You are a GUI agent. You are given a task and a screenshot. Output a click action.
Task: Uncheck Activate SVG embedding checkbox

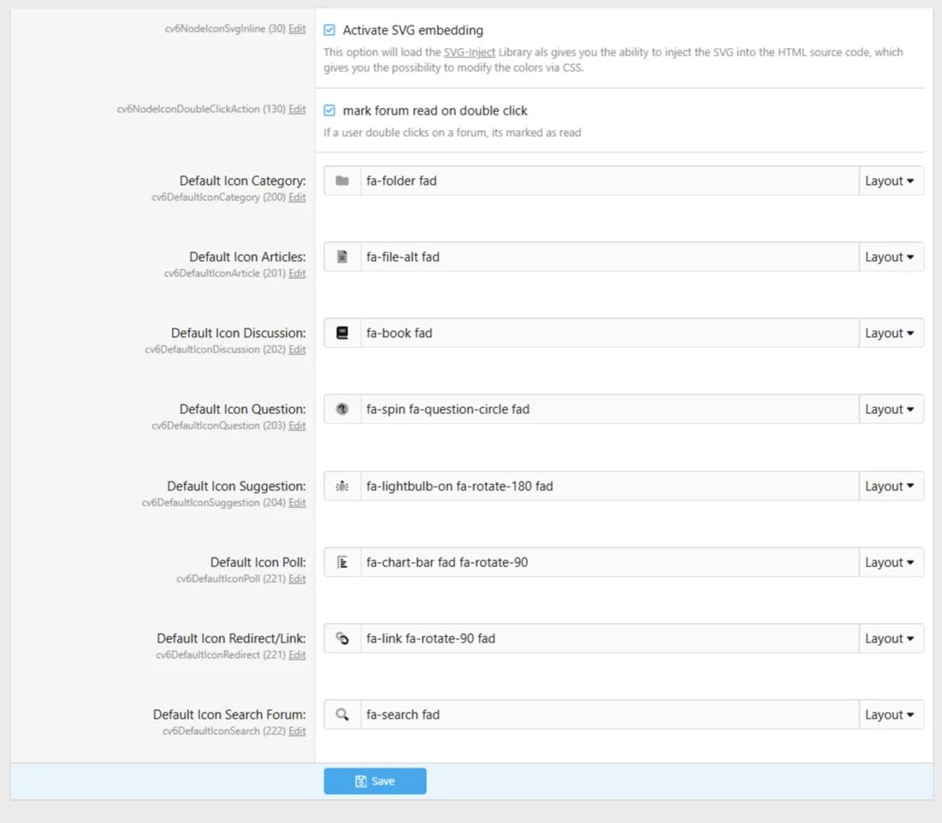(x=329, y=30)
